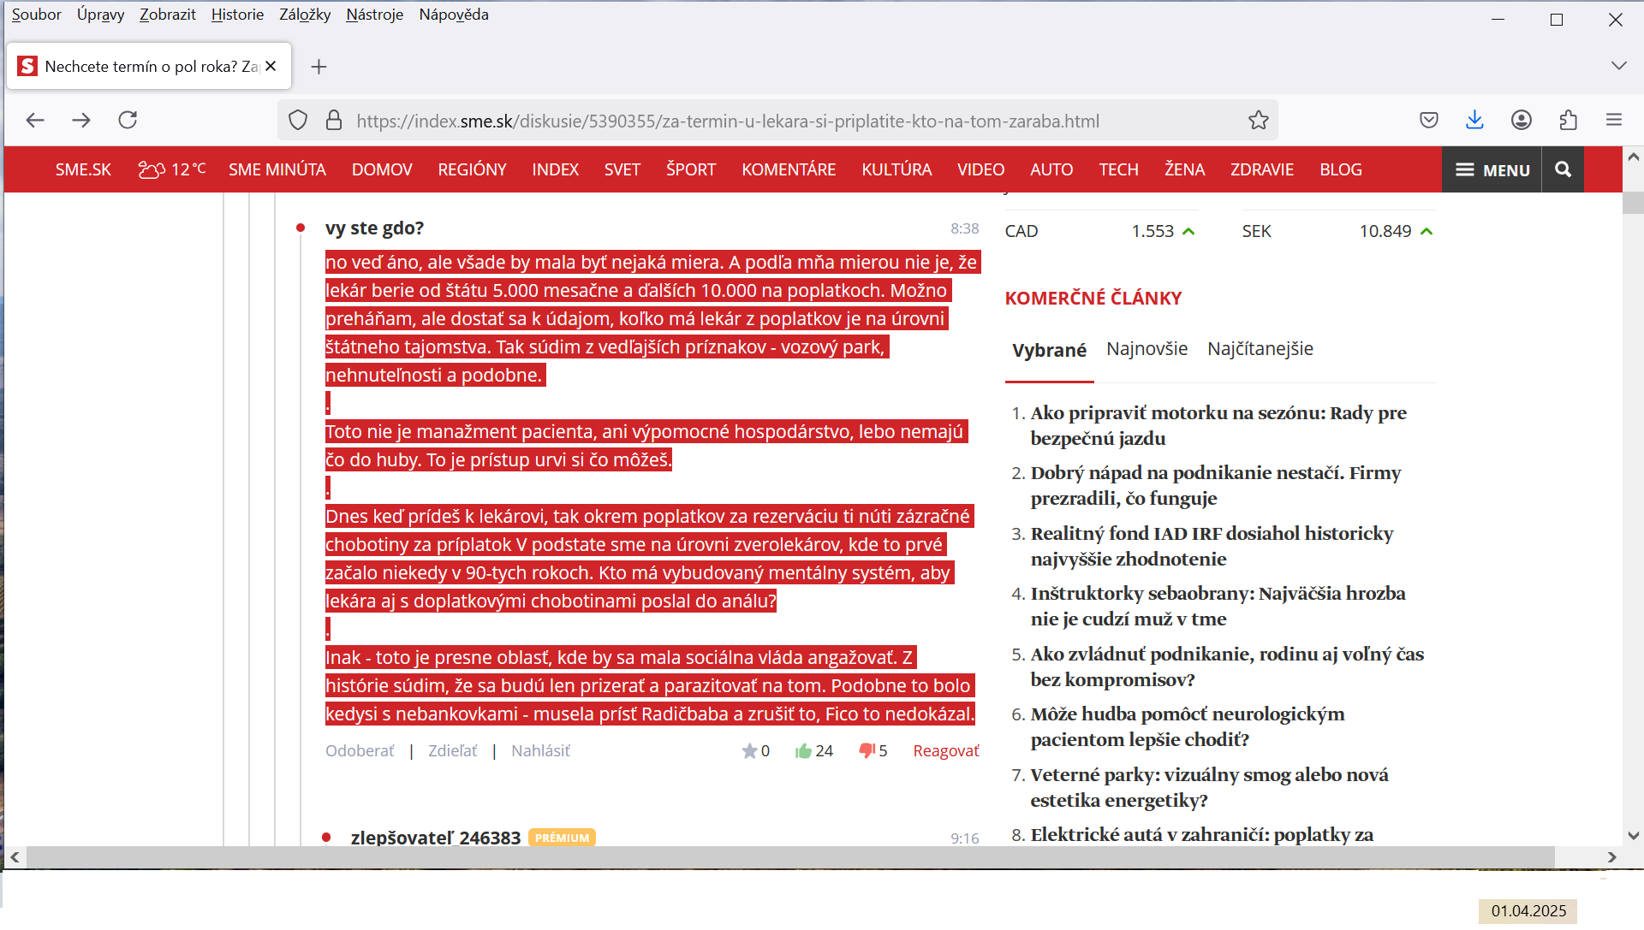Open the ZDRAVIE section
This screenshot has height=930, width=1644.
pos(1262,169)
